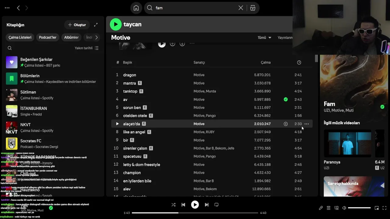Save the album with the plus icon
The height and width of the screenshot is (219, 390).
172,43
